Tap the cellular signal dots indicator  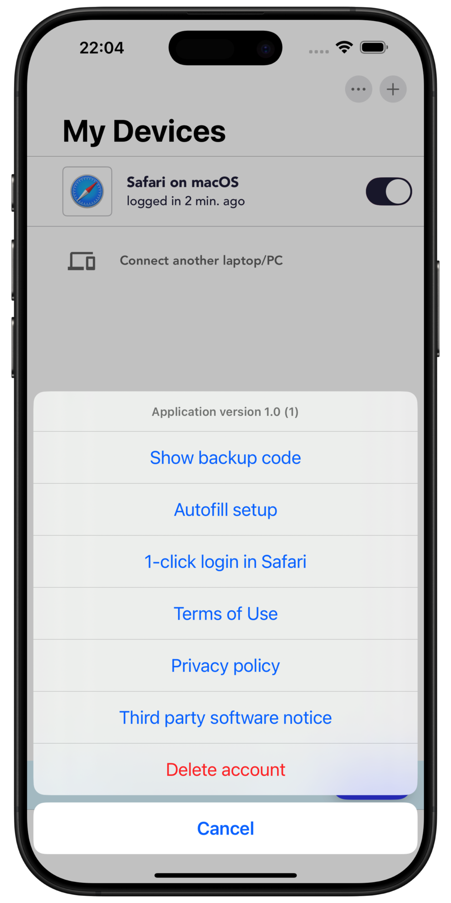tap(318, 52)
